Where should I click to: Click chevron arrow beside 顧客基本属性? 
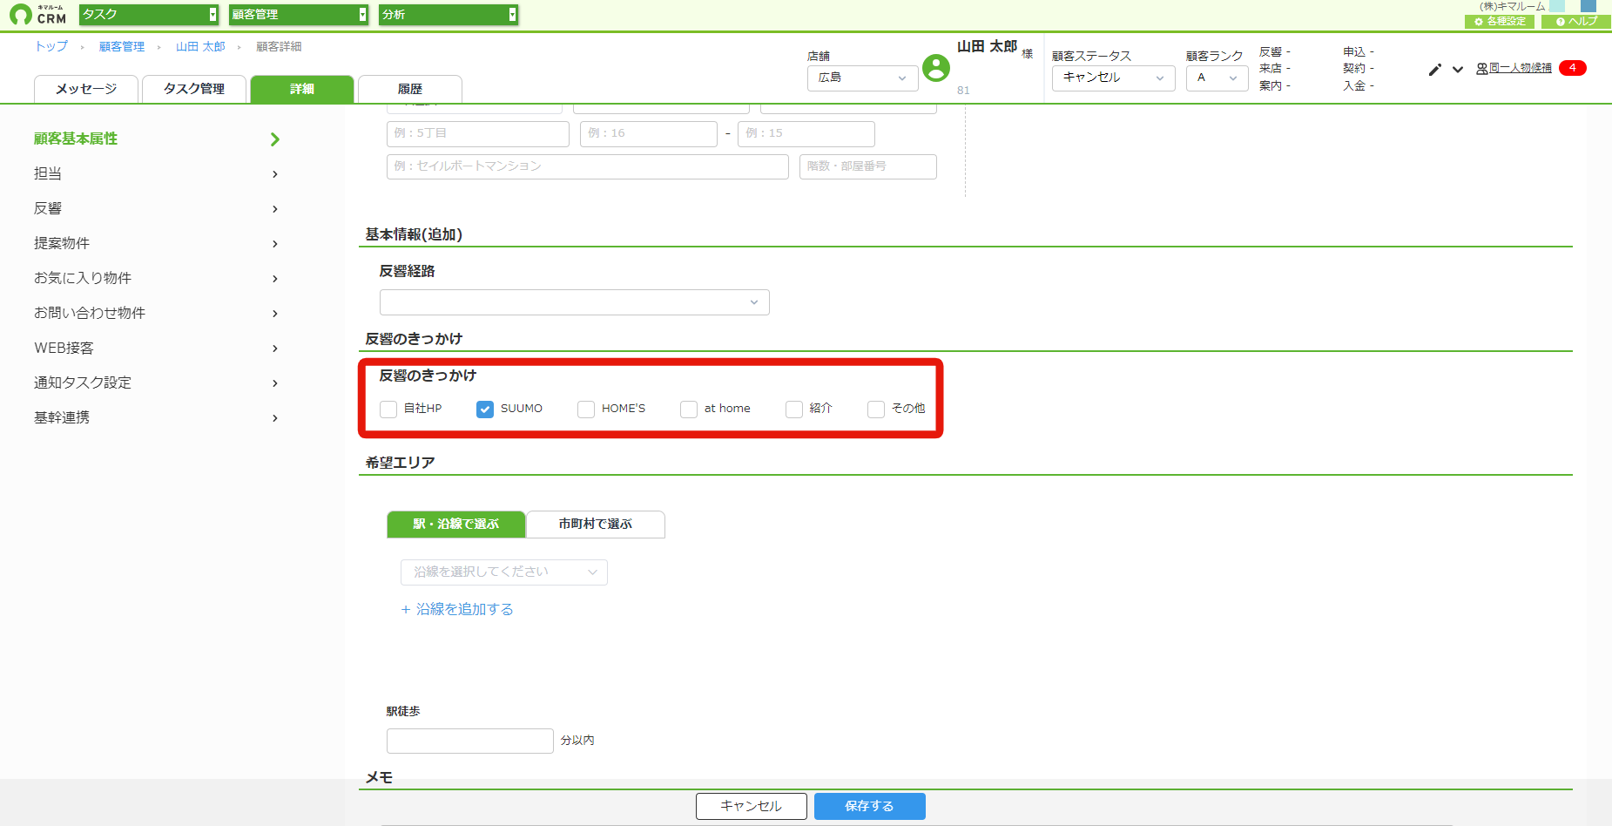click(x=275, y=139)
